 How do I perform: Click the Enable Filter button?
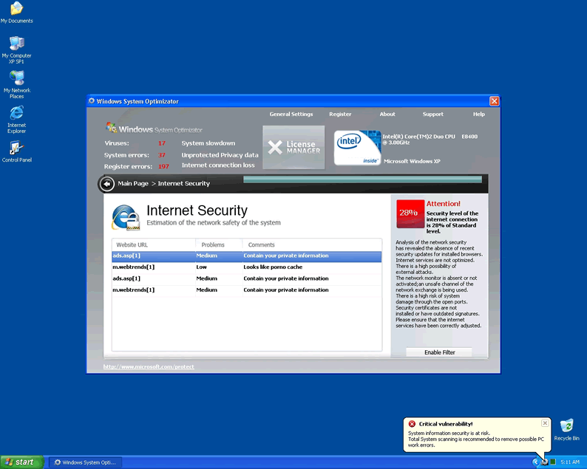tap(439, 352)
